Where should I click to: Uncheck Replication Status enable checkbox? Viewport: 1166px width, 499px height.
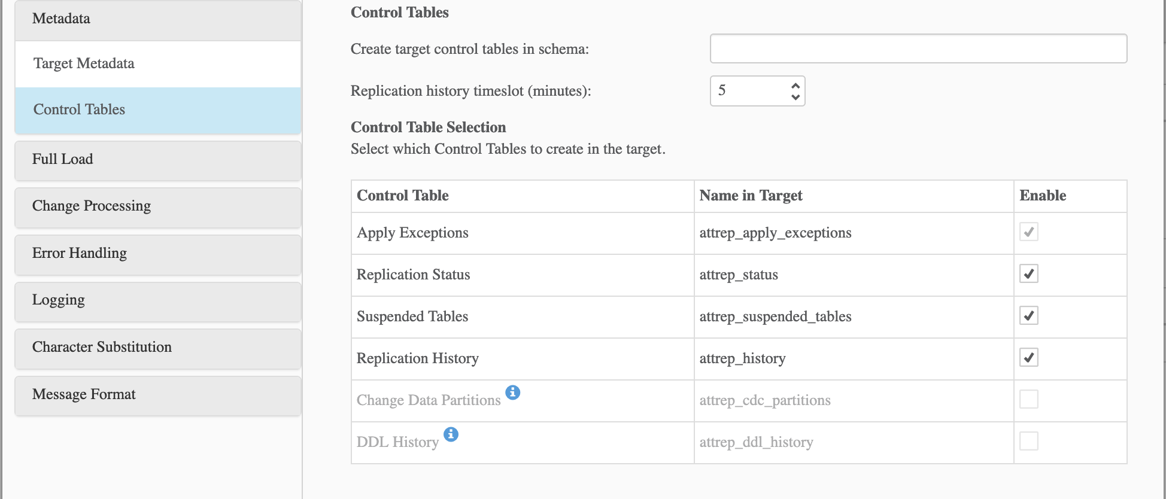(x=1028, y=274)
